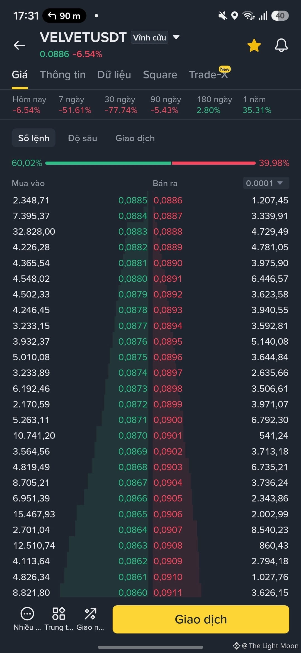Tap the back arrow icon

19,45
